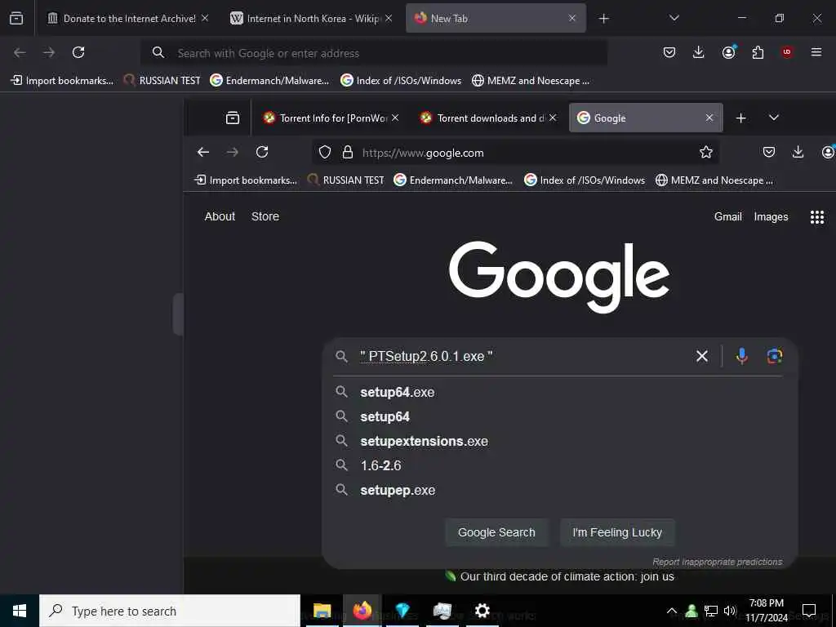Screen dimensions: 836x627
Task: Start voice search with microphone
Action: tap(741, 356)
